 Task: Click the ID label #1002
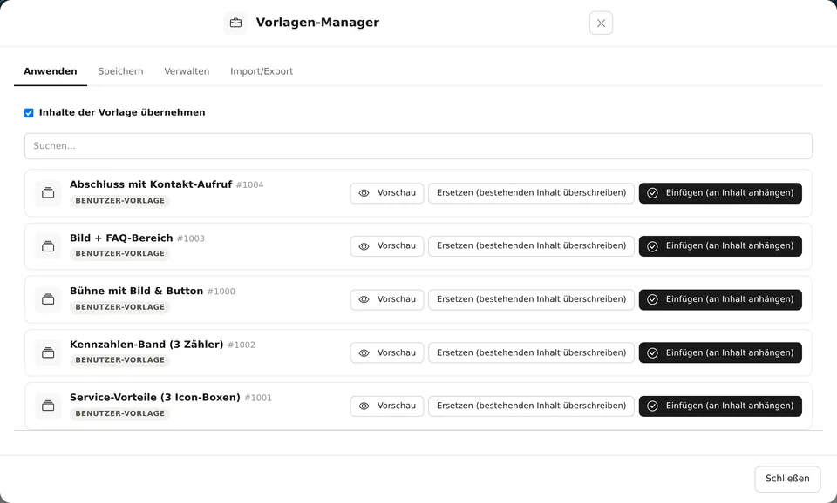click(242, 345)
